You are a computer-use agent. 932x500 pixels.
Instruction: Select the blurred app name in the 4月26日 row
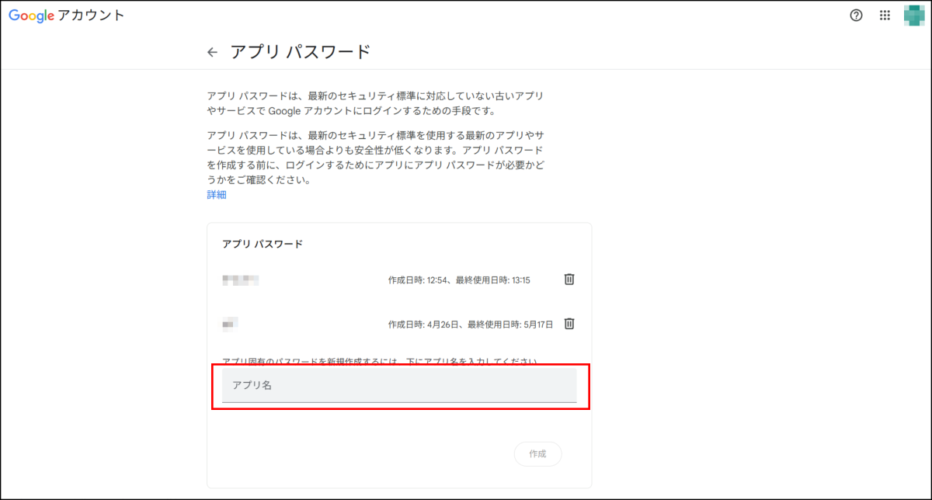coord(230,324)
